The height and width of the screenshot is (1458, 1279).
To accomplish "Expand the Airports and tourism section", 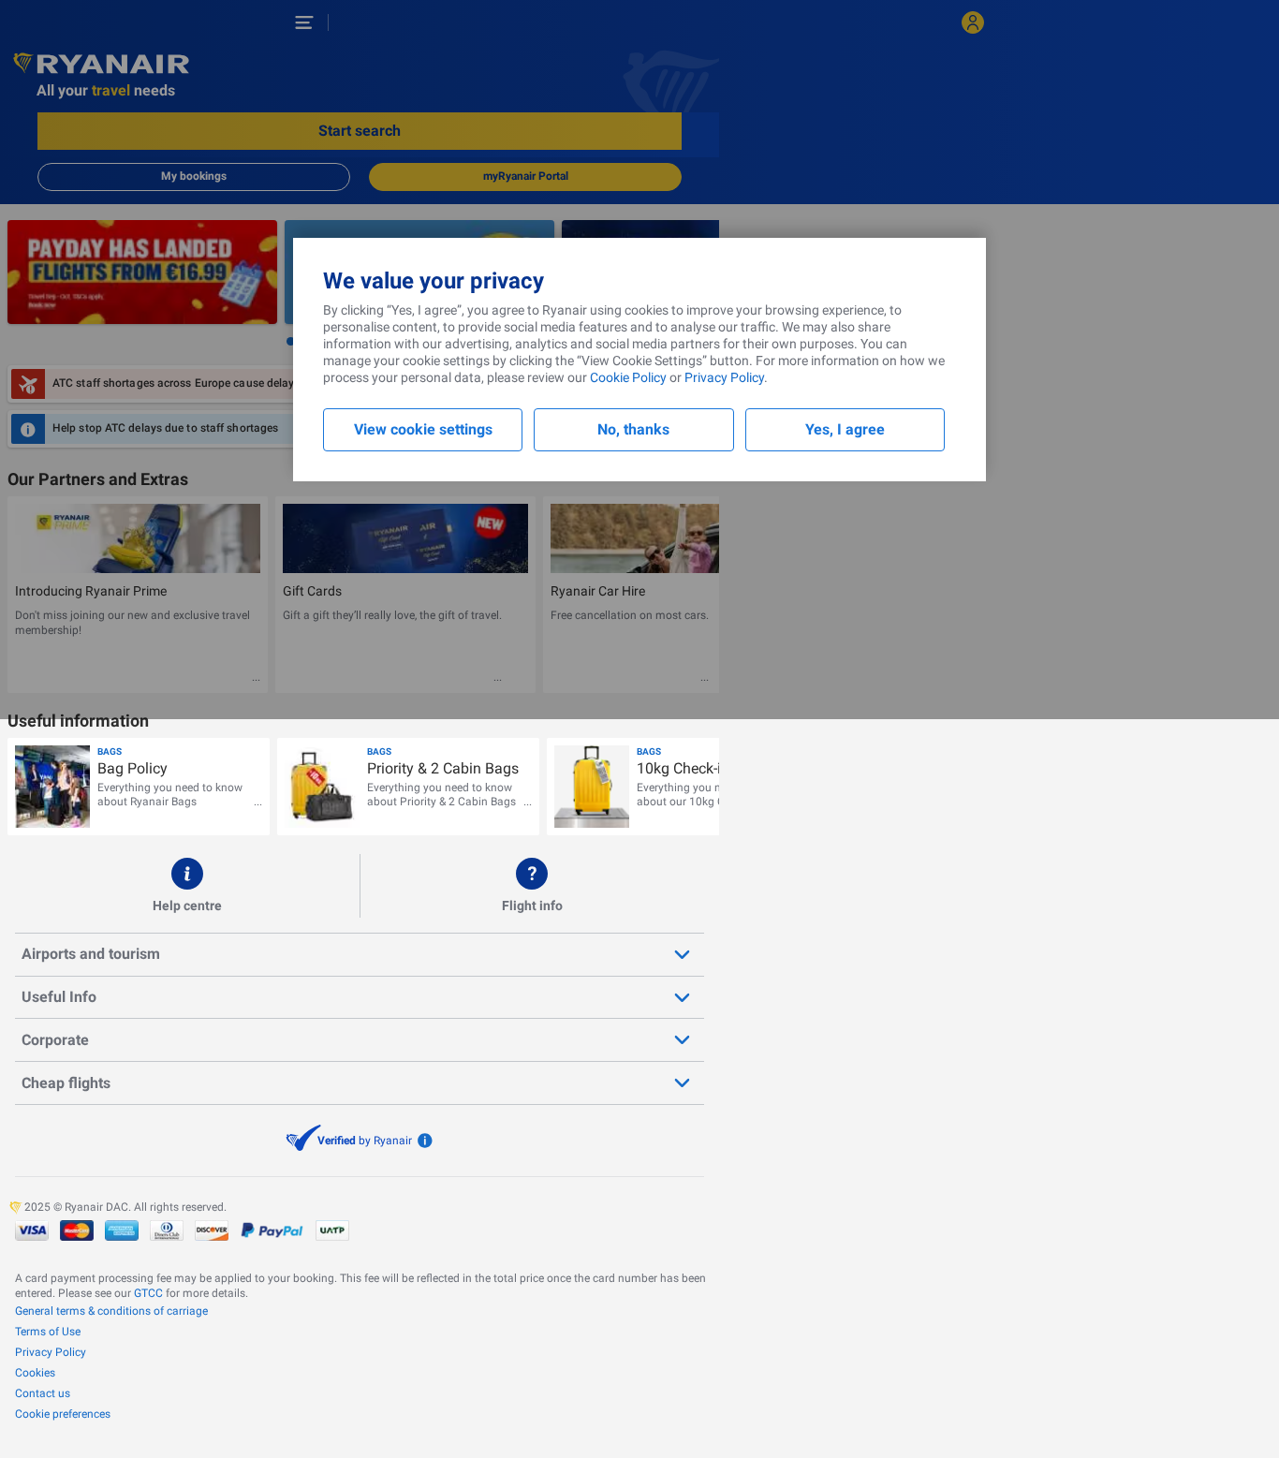I will 360,954.
